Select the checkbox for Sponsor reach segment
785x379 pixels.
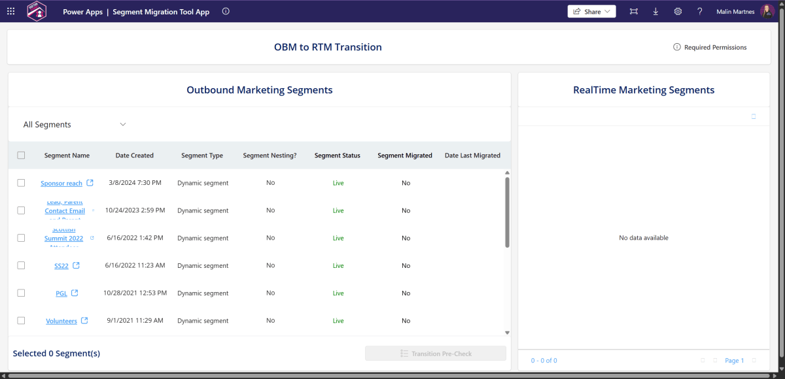(21, 183)
